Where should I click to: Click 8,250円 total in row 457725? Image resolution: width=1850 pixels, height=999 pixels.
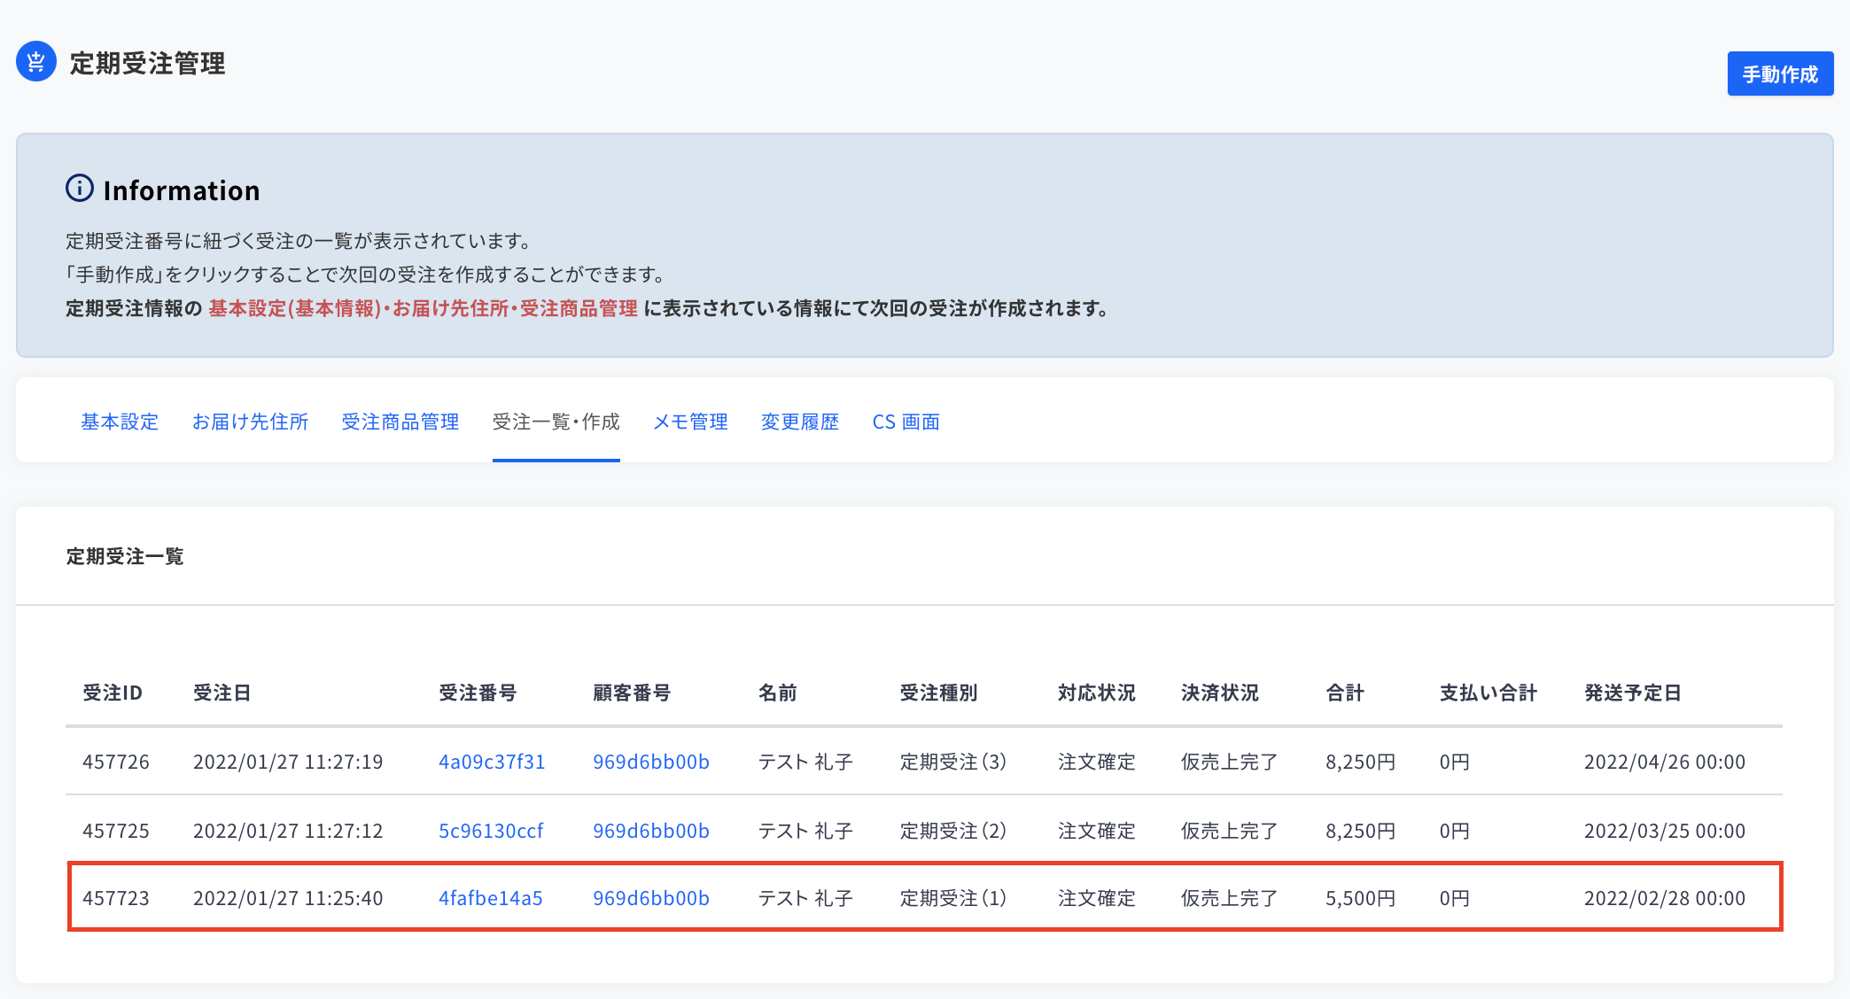coord(1361,831)
